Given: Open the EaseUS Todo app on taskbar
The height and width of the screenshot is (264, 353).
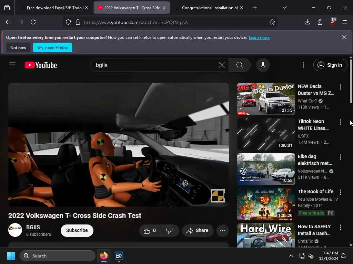Looking at the screenshot, I should click(119, 256).
